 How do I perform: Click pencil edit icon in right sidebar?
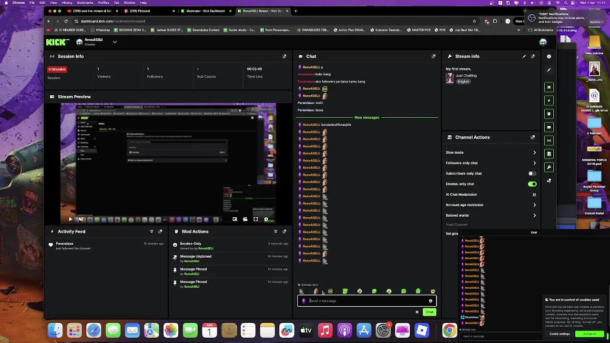549,70
